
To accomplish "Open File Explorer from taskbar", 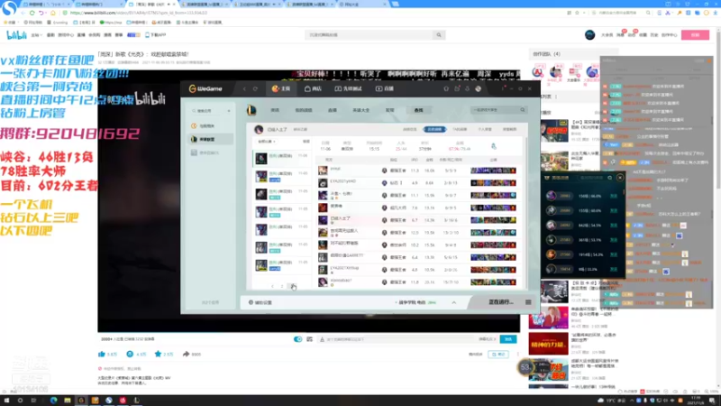I will point(67,401).
